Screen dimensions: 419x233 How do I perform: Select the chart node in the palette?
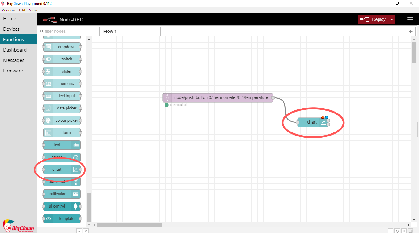click(x=62, y=170)
